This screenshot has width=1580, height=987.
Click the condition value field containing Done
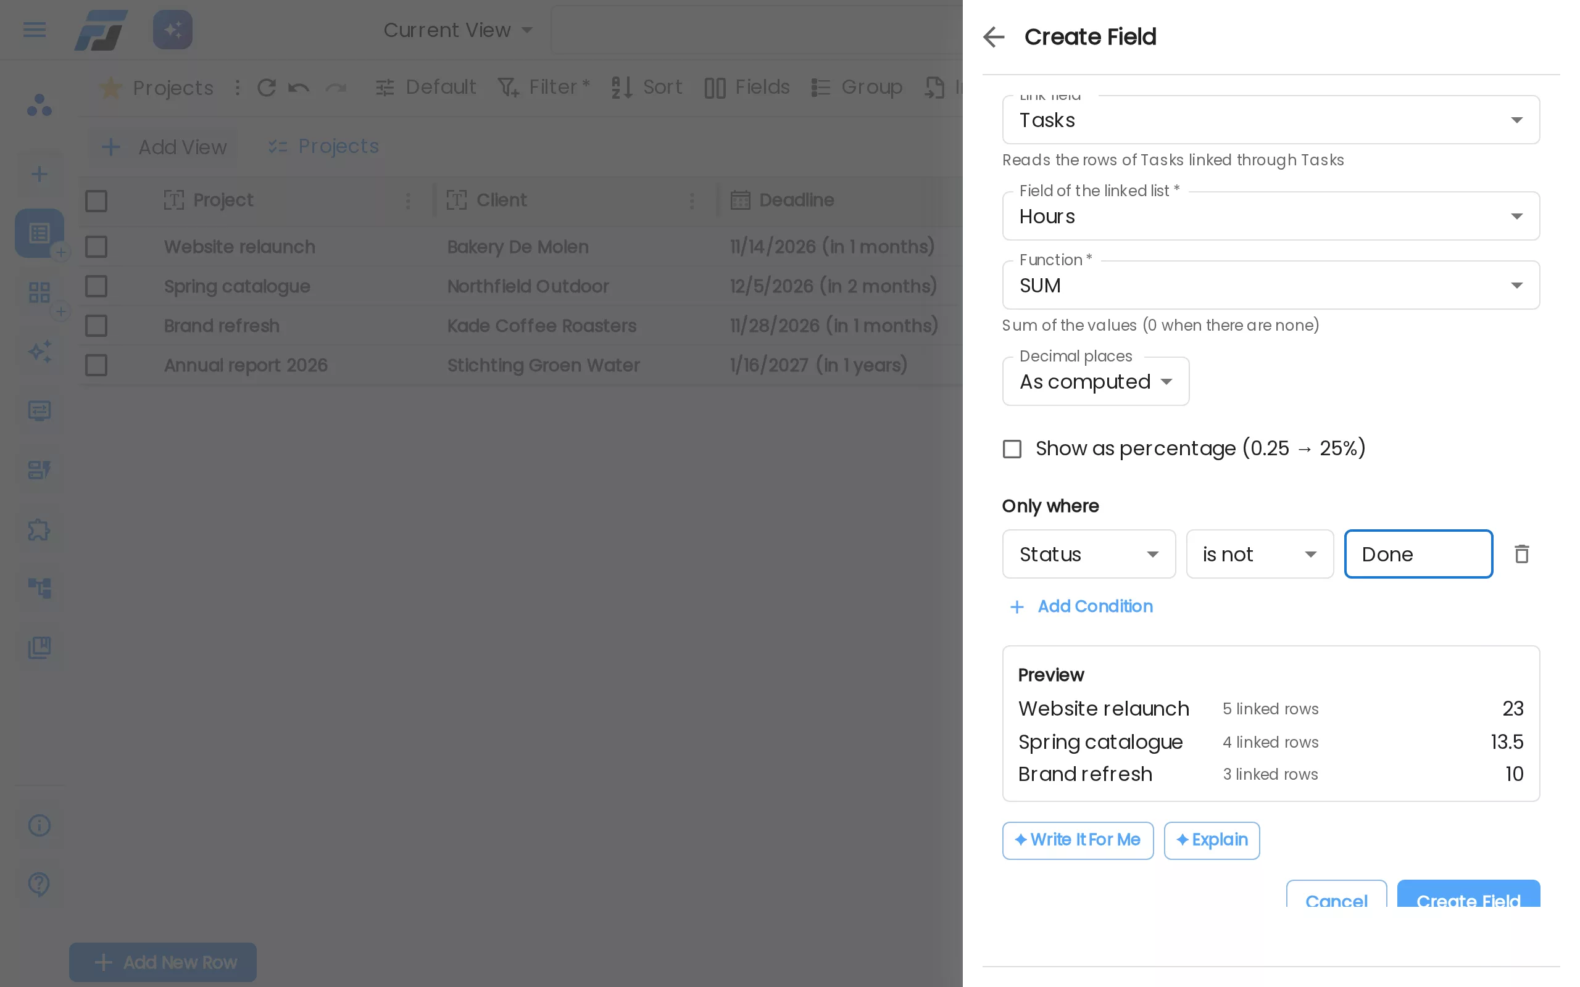1418,554
